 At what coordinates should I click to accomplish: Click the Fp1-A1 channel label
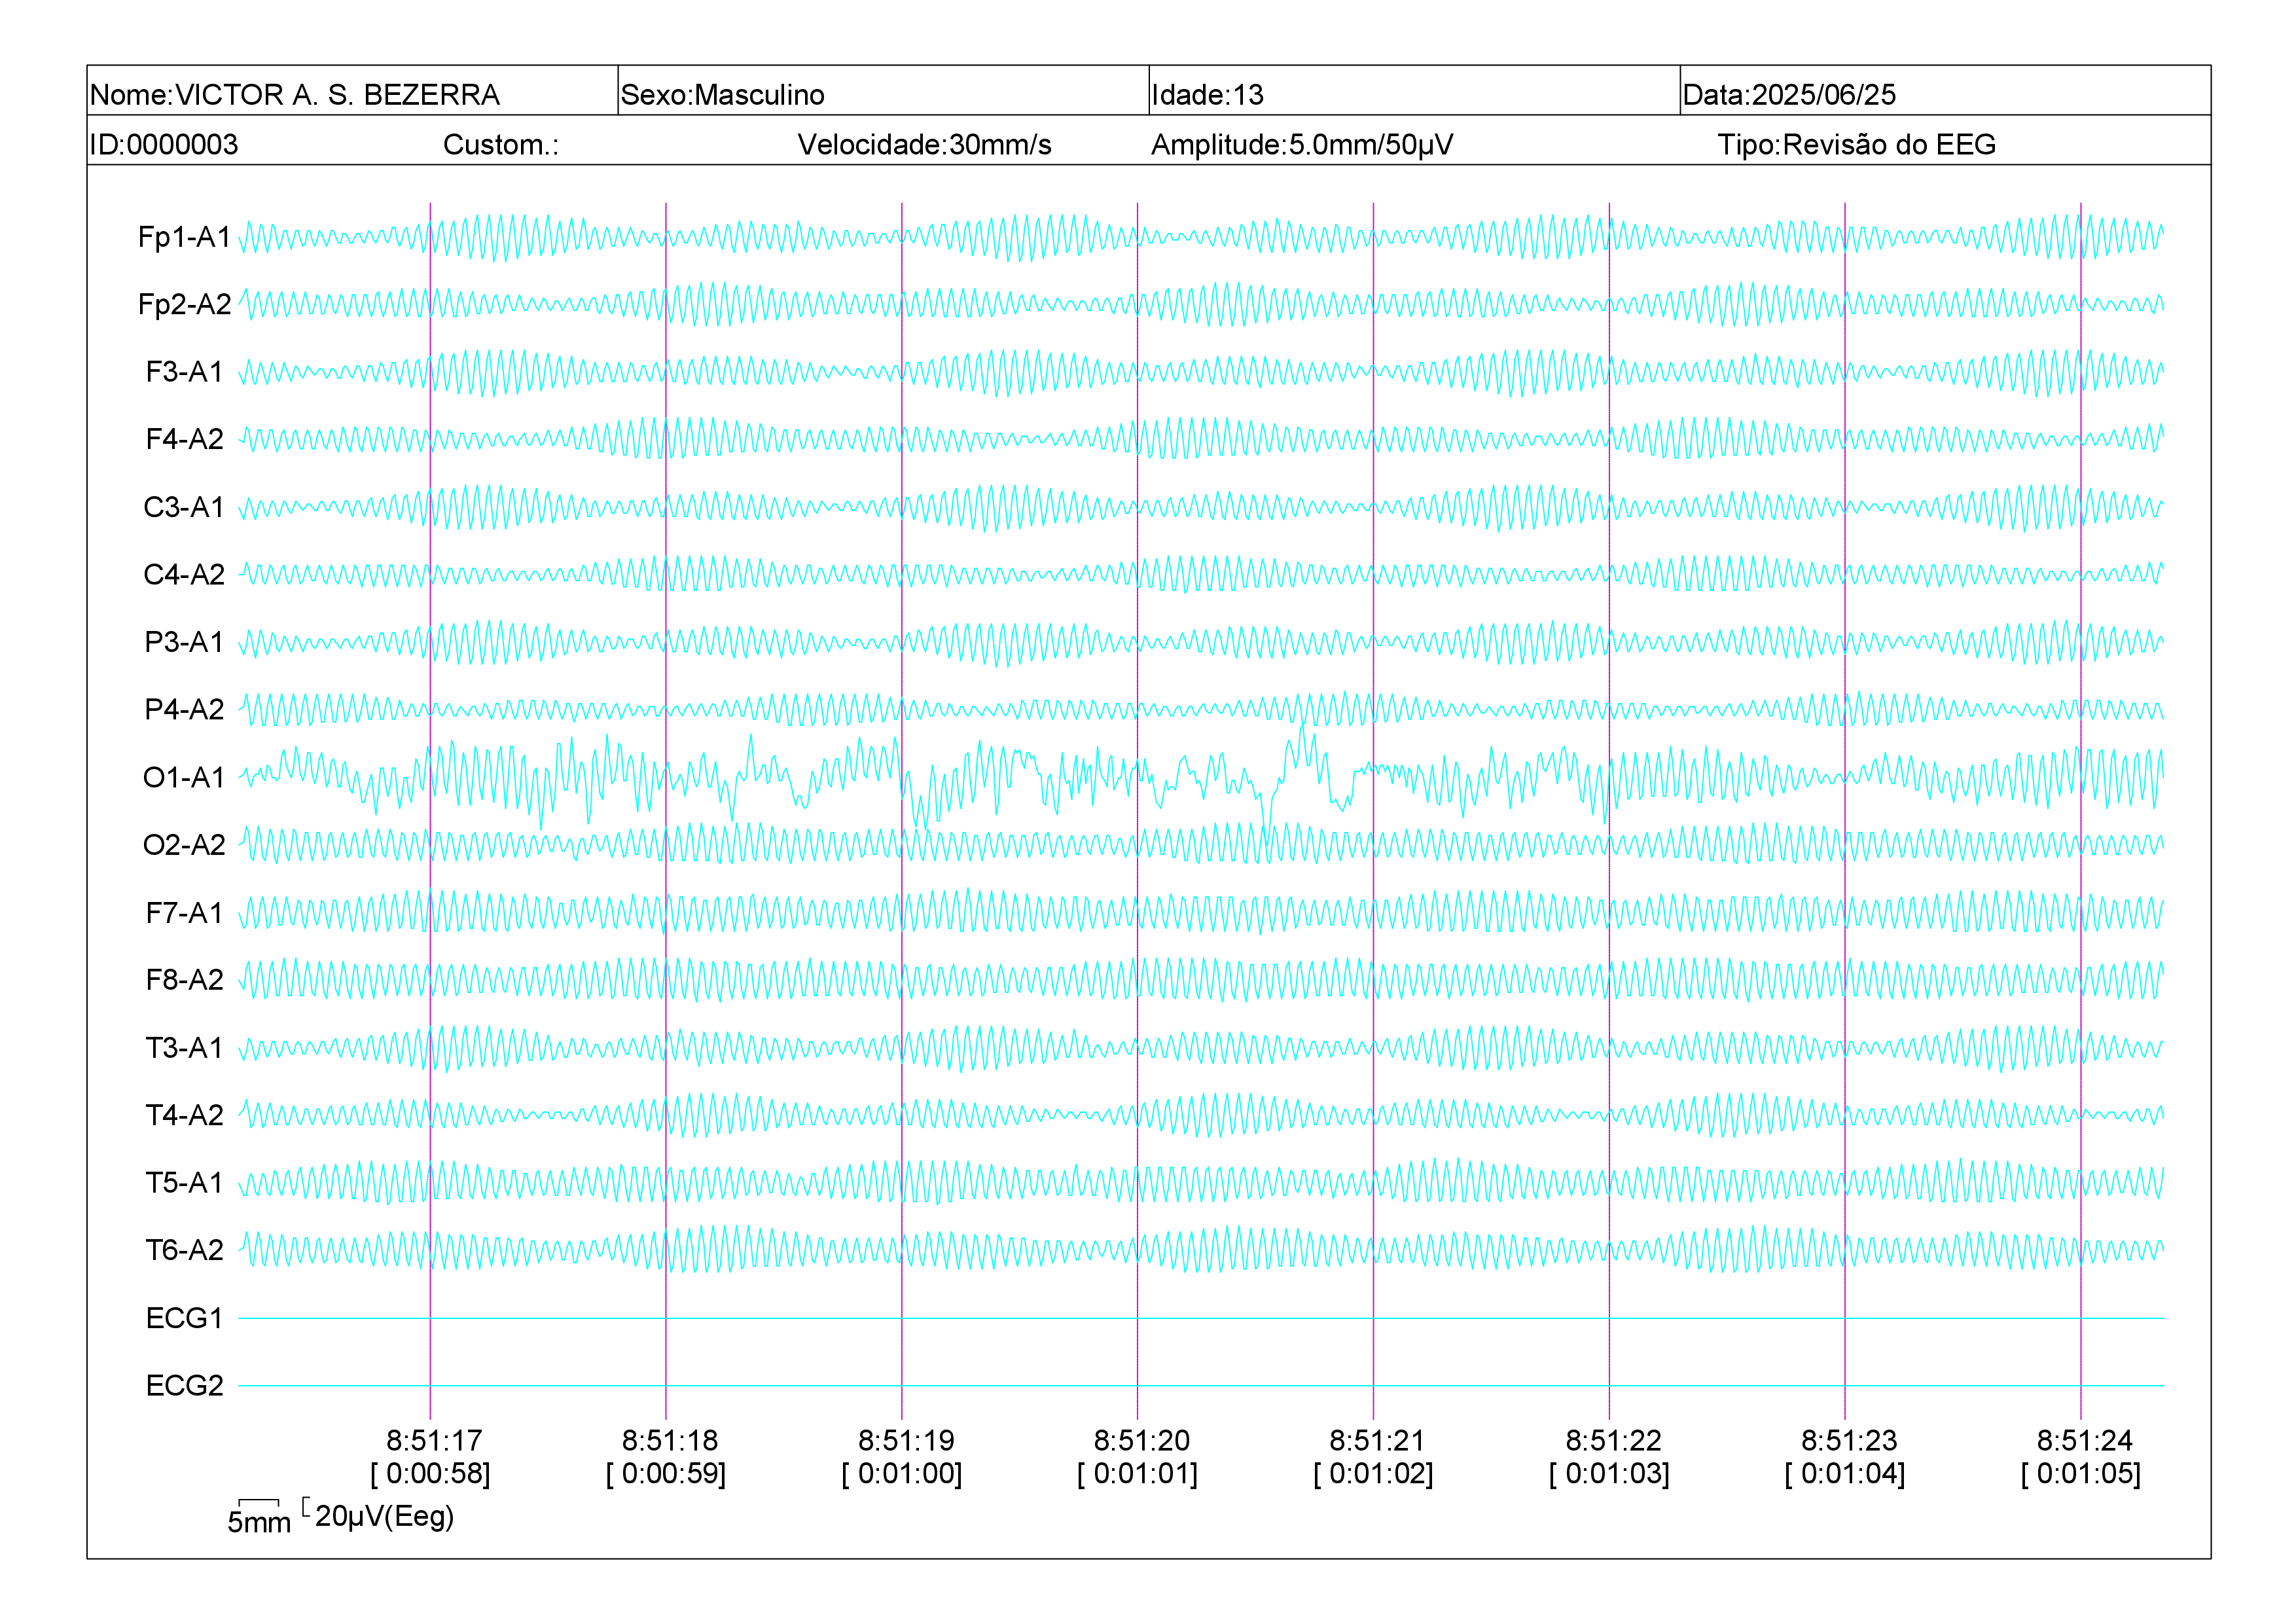click(x=185, y=237)
